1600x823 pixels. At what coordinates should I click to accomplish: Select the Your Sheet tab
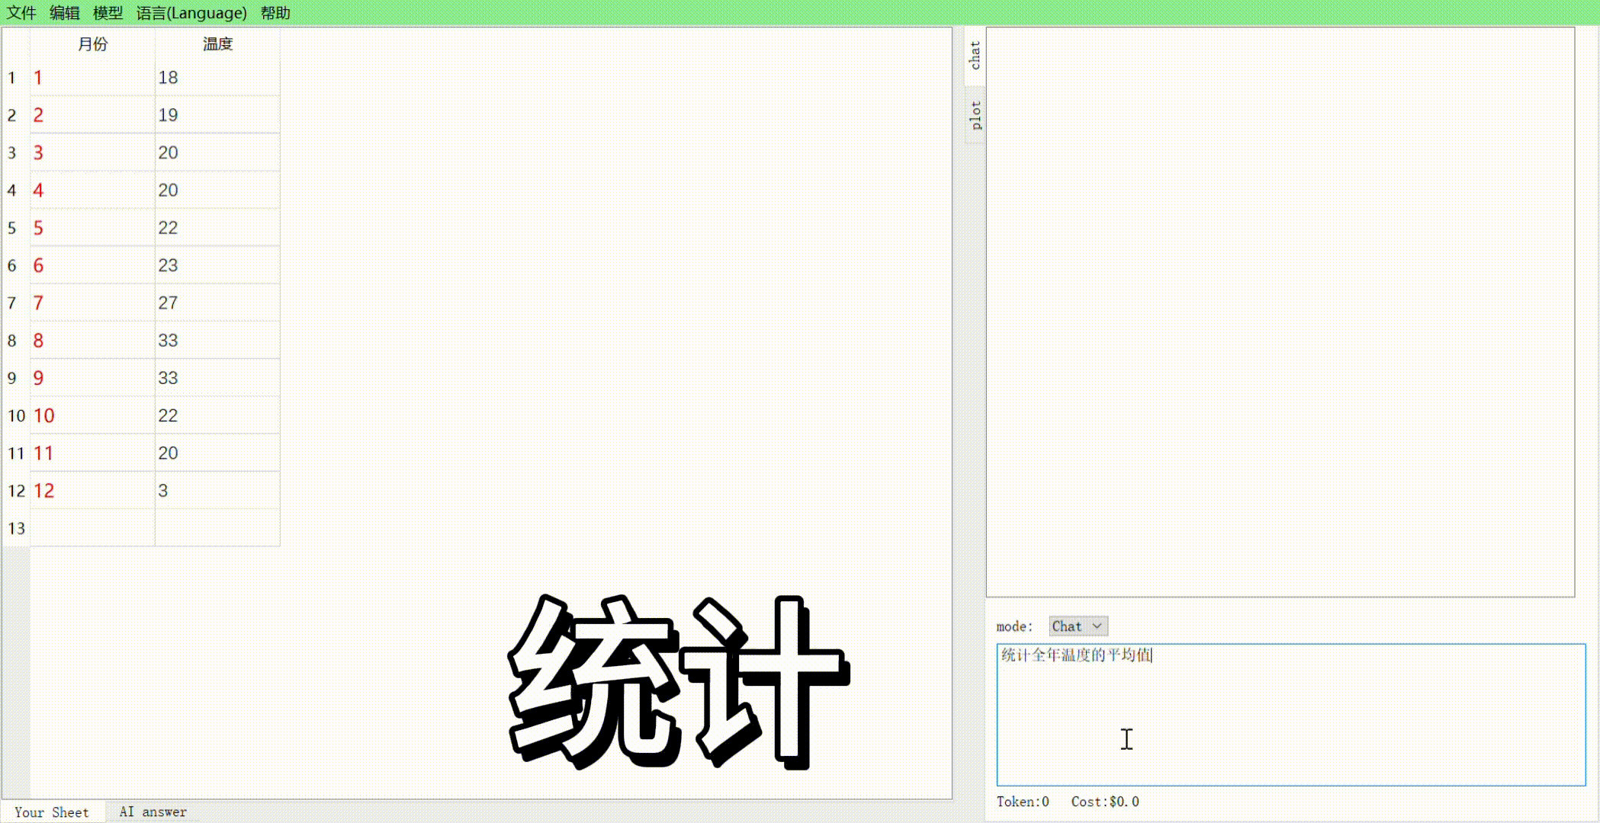[x=52, y=812]
